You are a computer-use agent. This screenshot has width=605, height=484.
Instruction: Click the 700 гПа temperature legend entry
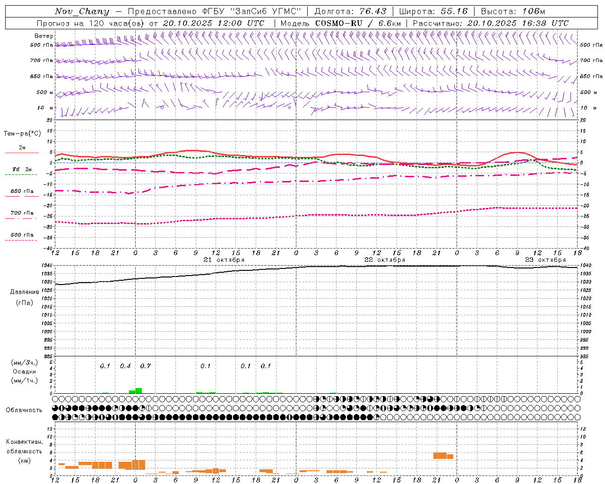click(x=22, y=213)
